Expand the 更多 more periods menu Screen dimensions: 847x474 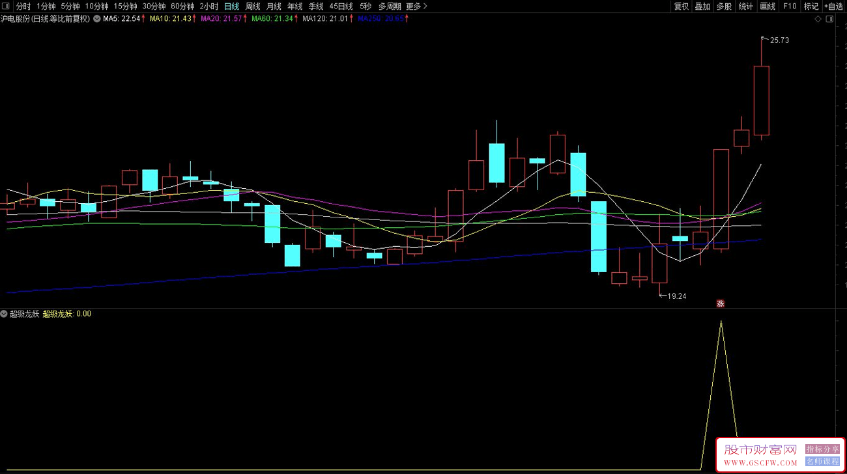(x=416, y=6)
